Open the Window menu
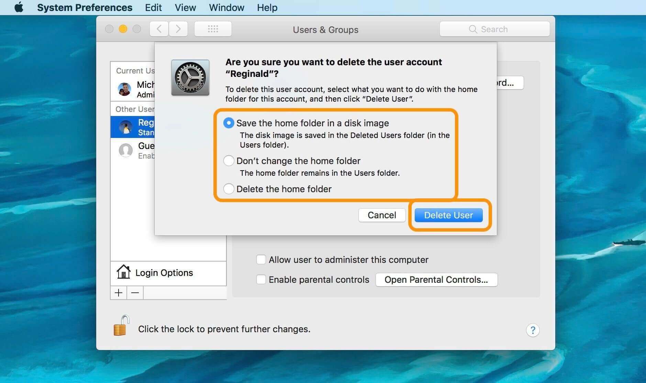The width and height of the screenshot is (646, 383). point(226,8)
